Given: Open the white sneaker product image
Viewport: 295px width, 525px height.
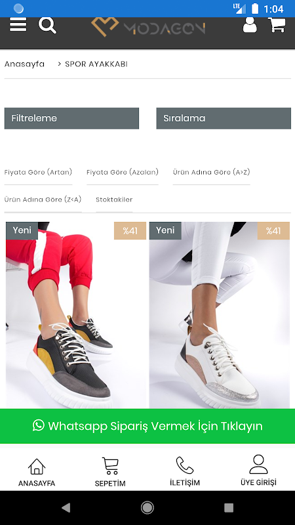Looking at the screenshot, I should tap(220, 315).
